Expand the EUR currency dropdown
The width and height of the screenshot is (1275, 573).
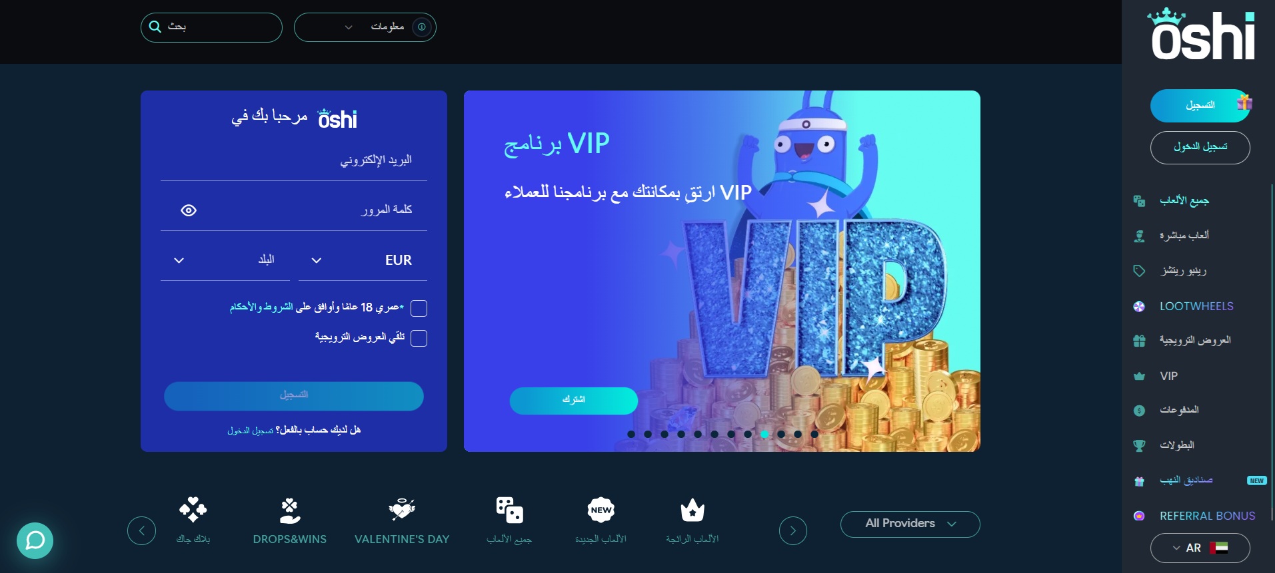click(x=363, y=260)
